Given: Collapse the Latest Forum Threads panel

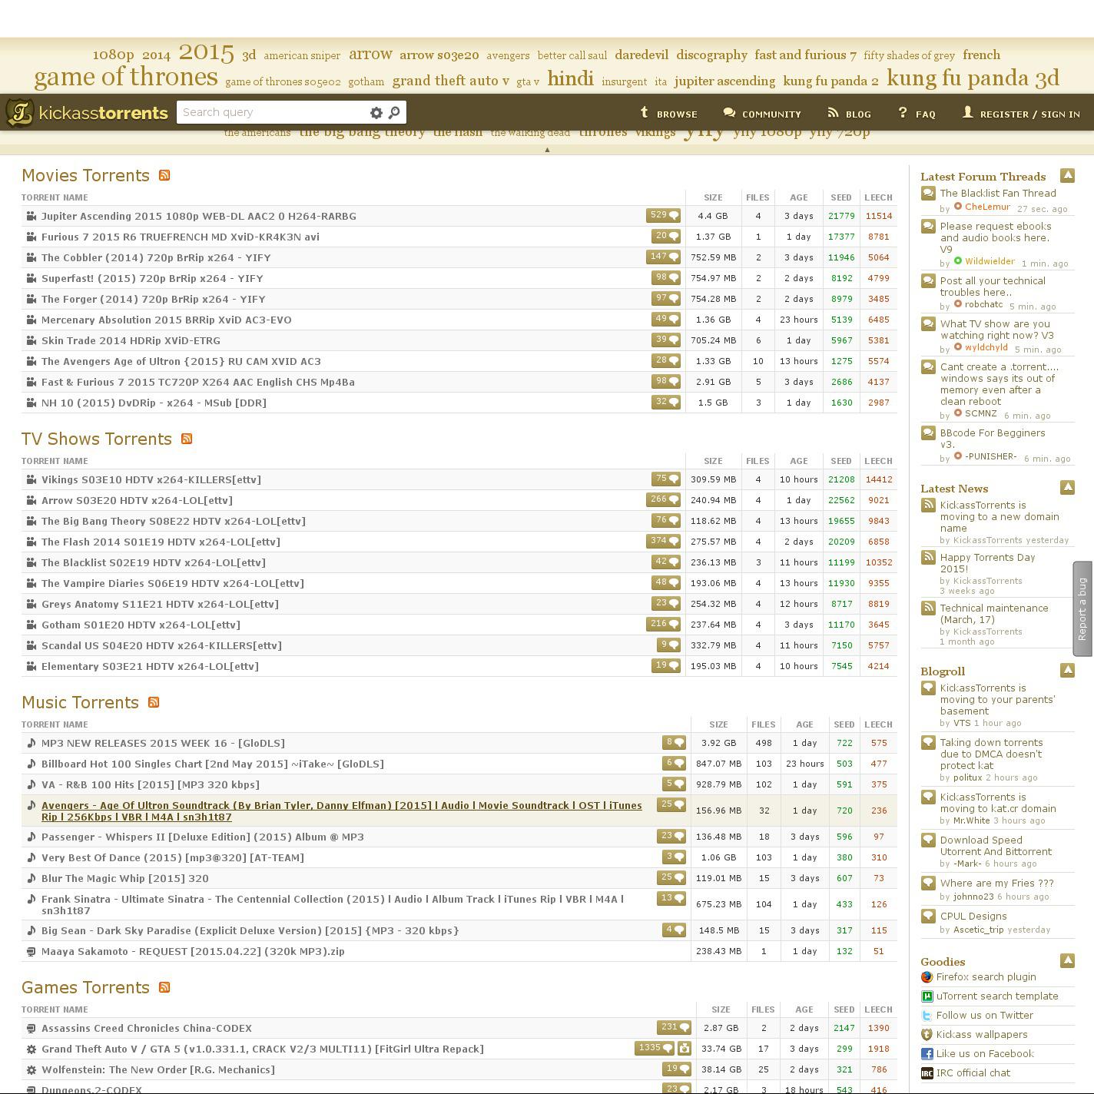Looking at the screenshot, I should coord(1067,176).
